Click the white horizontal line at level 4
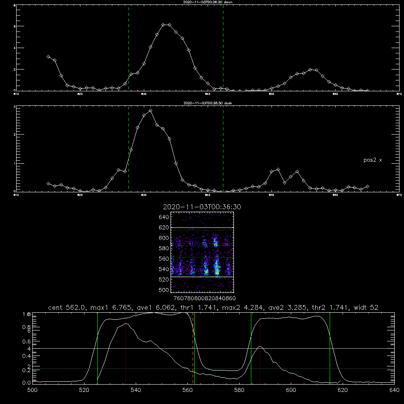The width and height of the screenshot is (404, 404). pyautogui.click(x=213, y=348)
